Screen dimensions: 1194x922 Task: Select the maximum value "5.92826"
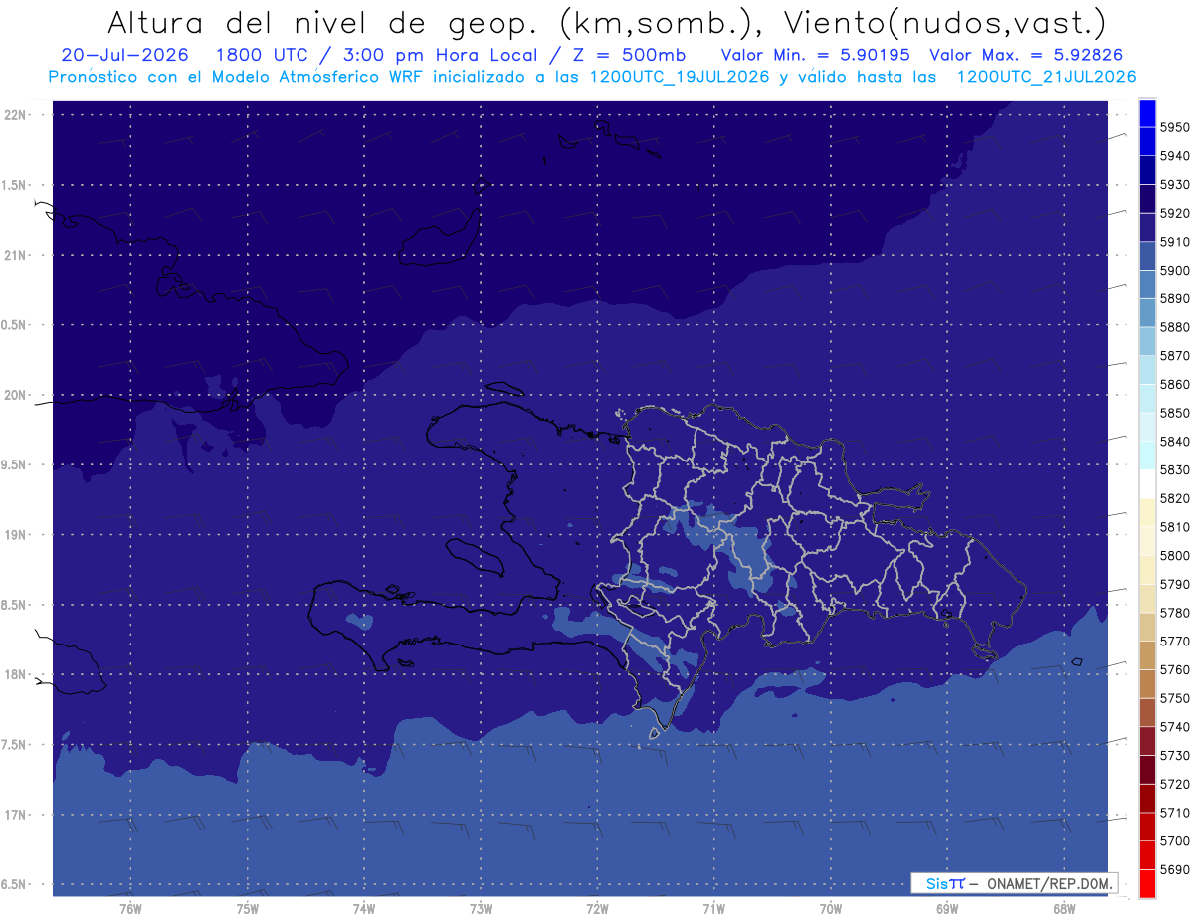point(1087,55)
